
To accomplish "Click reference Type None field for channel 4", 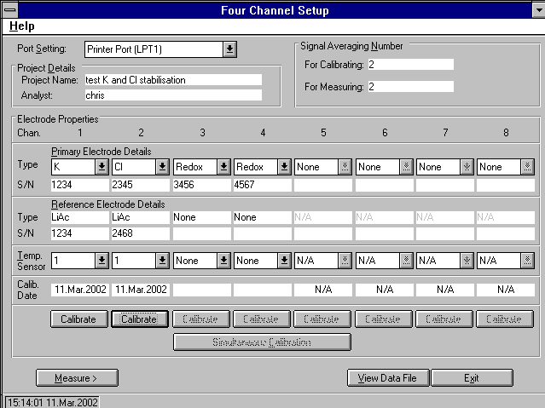I will (263, 217).
